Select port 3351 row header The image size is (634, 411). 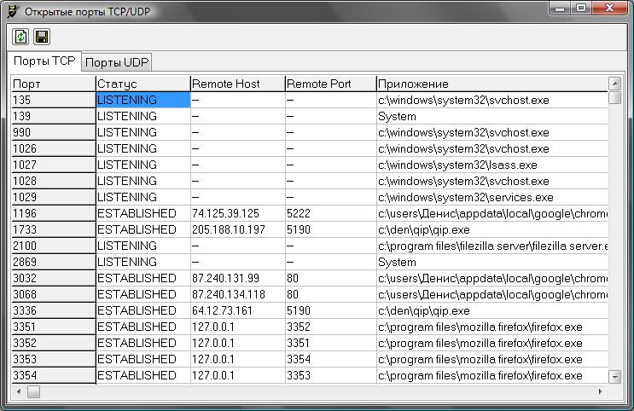click(x=54, y=327)
